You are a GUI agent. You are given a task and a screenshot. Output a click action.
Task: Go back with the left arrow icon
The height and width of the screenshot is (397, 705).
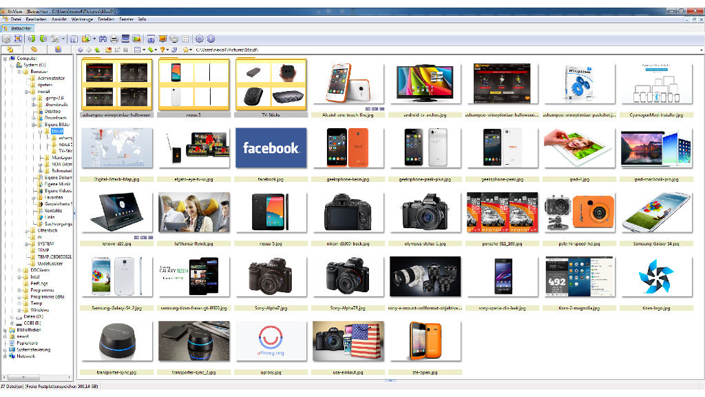click(x=80, y=50)
